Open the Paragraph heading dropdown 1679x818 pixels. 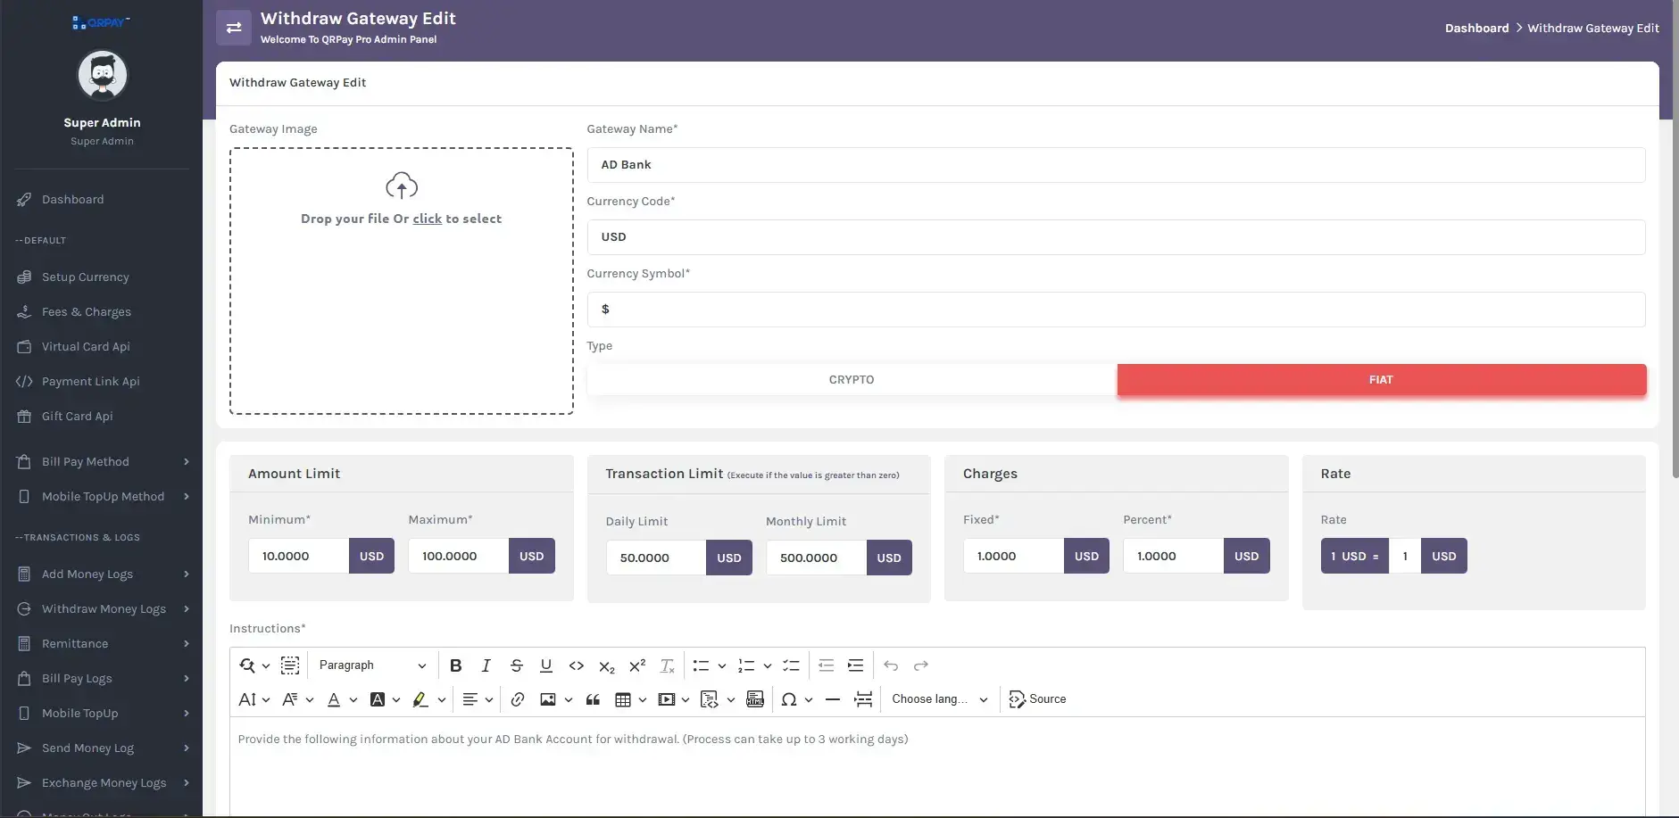372,665
